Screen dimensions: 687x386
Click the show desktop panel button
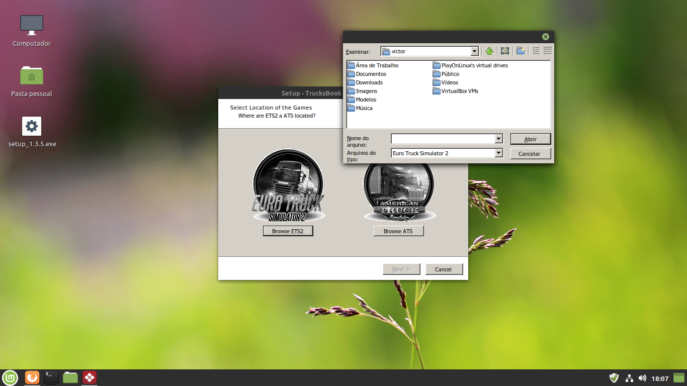679,378
